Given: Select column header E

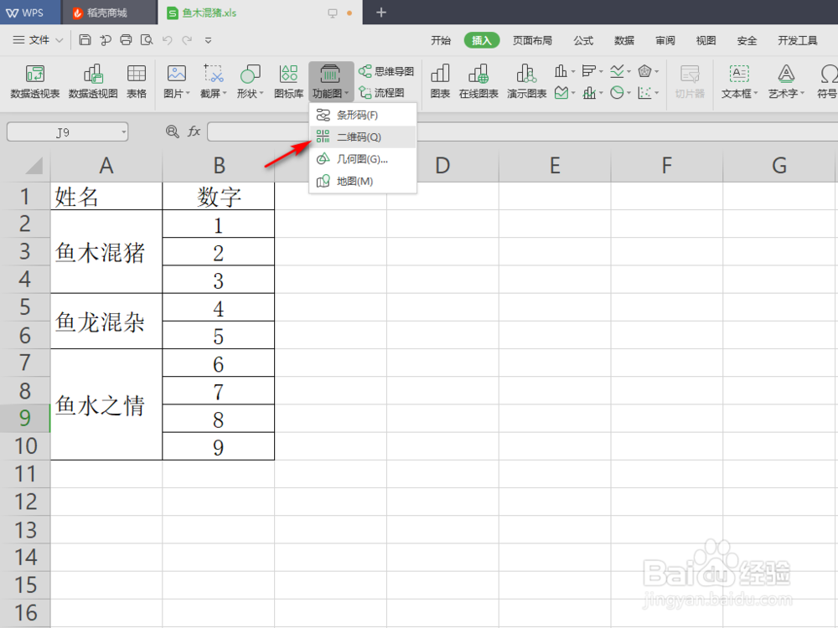Looking at the screenshot, I should click(x=555, y=166).
